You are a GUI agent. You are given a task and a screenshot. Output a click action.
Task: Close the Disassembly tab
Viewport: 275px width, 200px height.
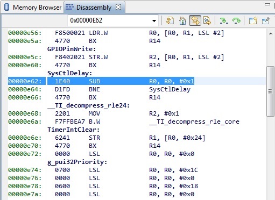click(x=118, y=7)
